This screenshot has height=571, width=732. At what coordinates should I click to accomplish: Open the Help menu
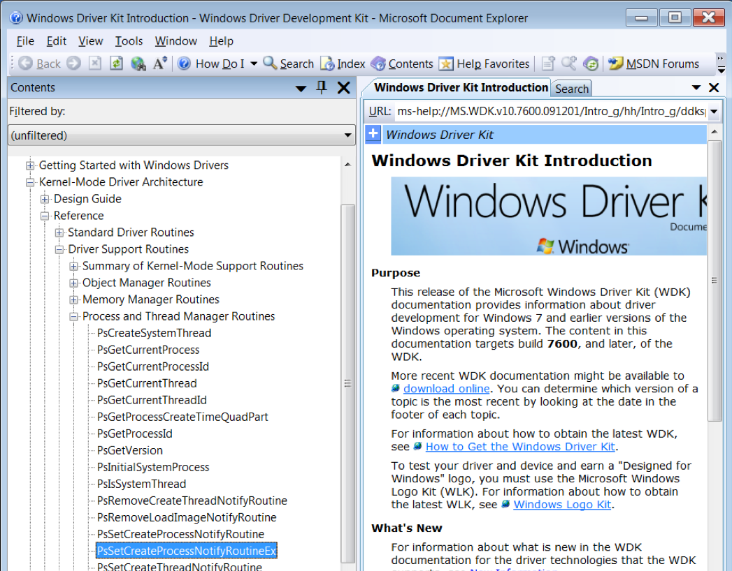pyautogui.click(x=222, y=41)
